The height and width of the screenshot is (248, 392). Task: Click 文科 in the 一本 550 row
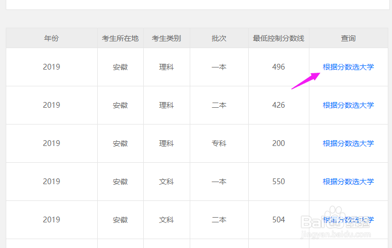point(167,182)
